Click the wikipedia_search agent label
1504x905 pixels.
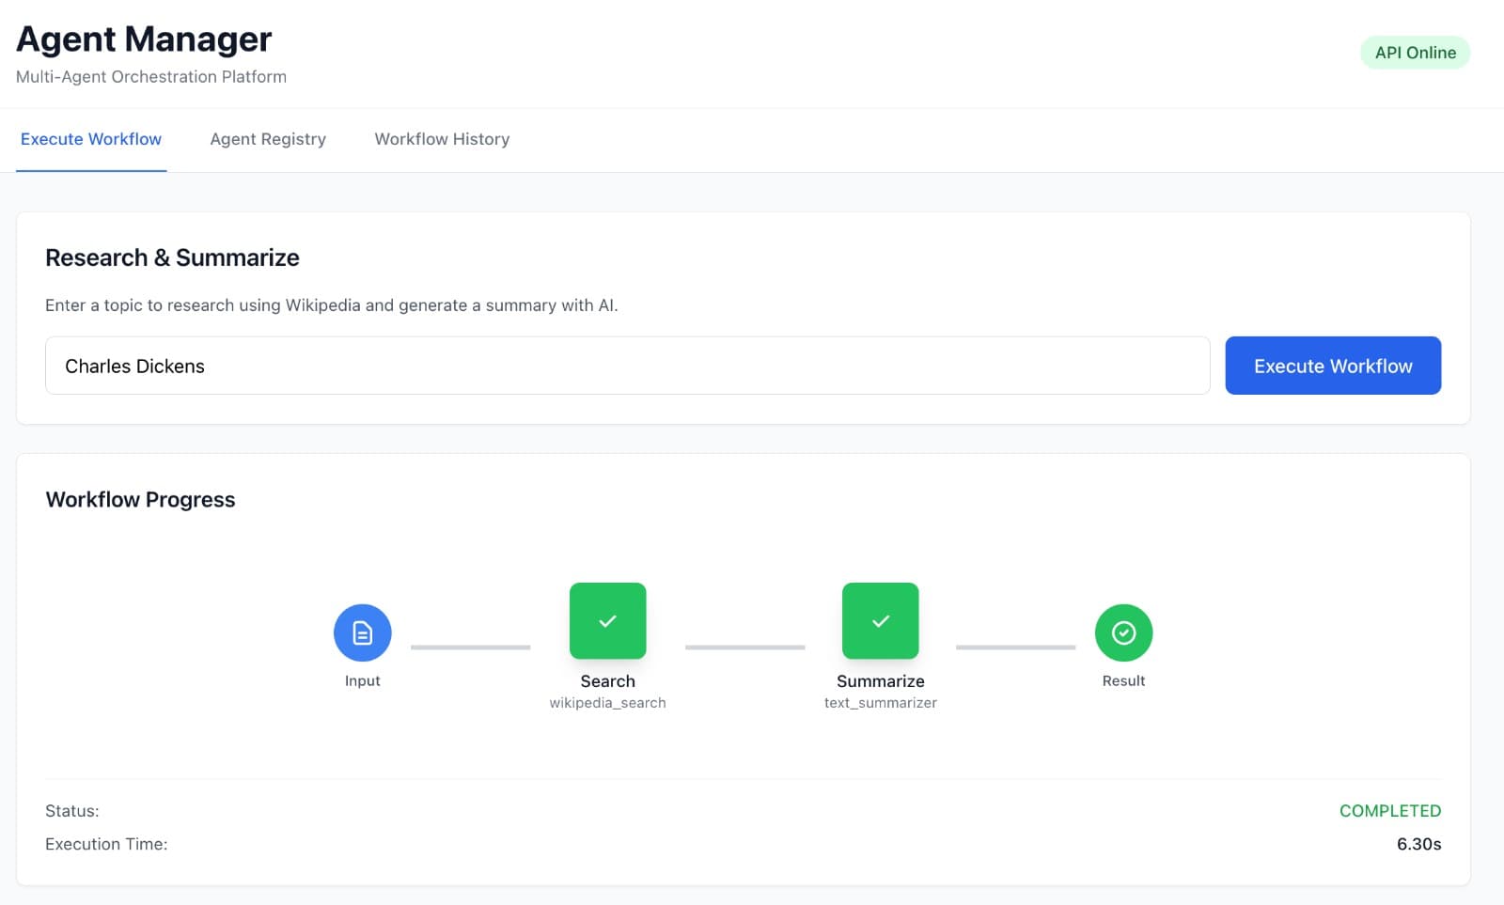(607, 702)
